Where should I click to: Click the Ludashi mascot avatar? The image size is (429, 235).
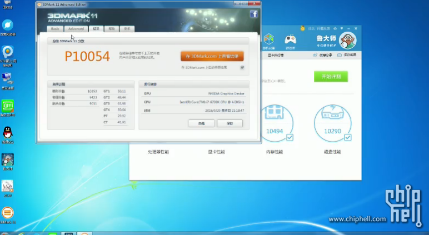point(347,41)
